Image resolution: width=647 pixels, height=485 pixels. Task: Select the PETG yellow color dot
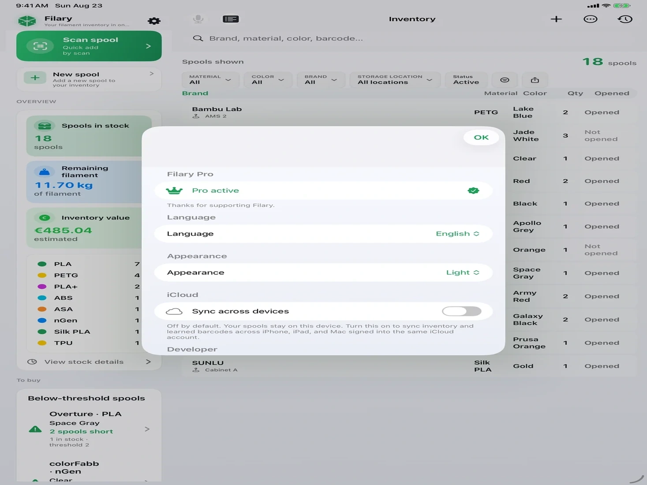pos(42,275)
